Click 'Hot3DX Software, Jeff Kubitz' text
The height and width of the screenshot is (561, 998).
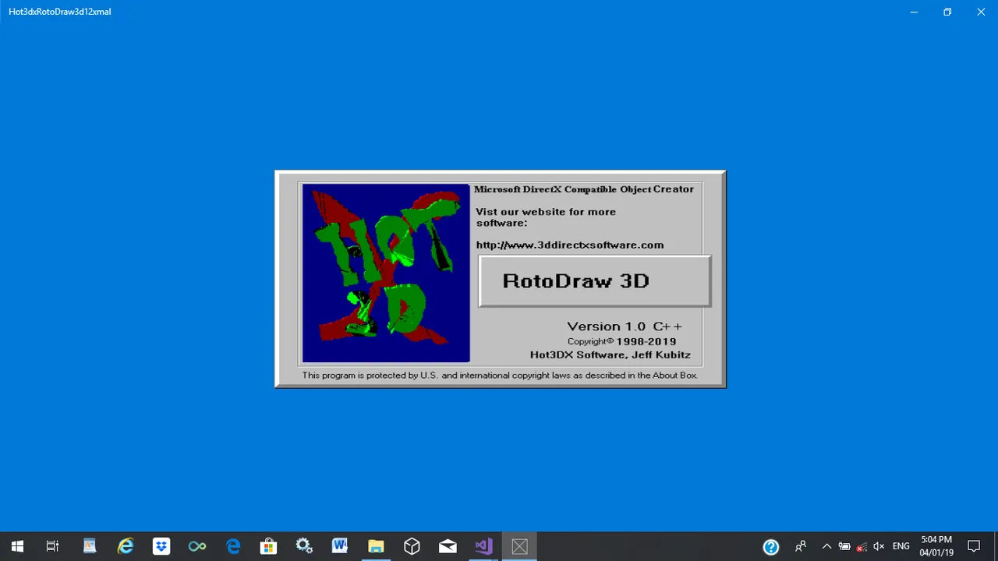click(610, 355)
